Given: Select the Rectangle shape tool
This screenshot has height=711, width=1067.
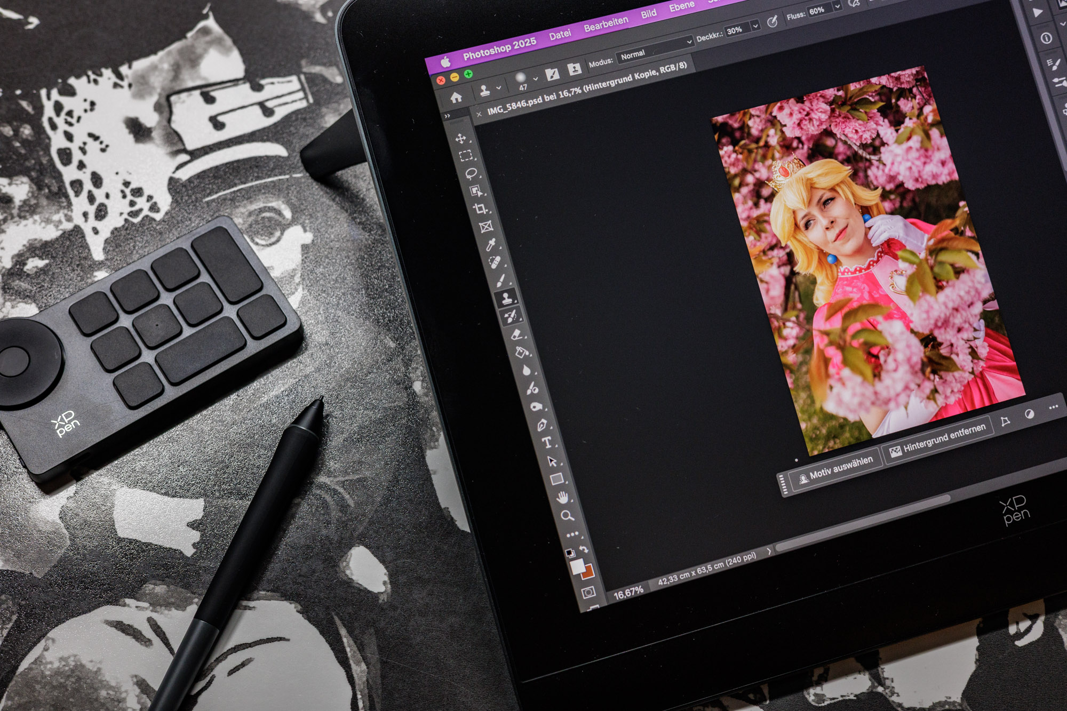Looking at the screenshot, I should [x=557, y=479].
